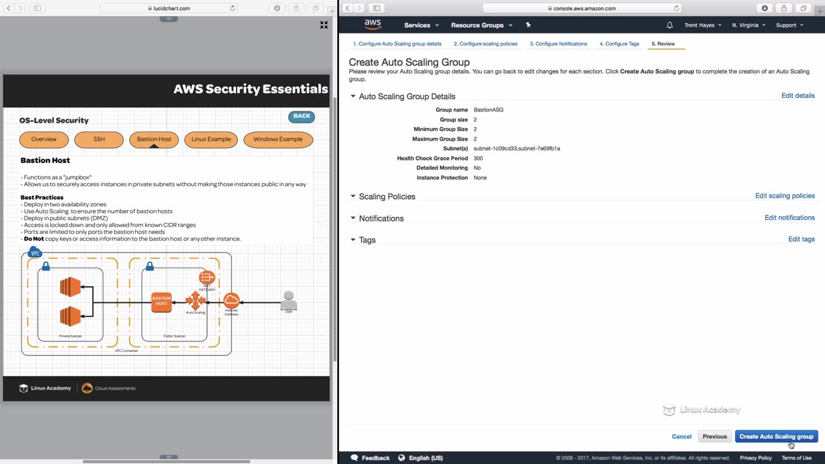The width and height of the screenshot is (825, 464).
Task: Go to step 3 Configure Notifications
Action: [558, 44]
